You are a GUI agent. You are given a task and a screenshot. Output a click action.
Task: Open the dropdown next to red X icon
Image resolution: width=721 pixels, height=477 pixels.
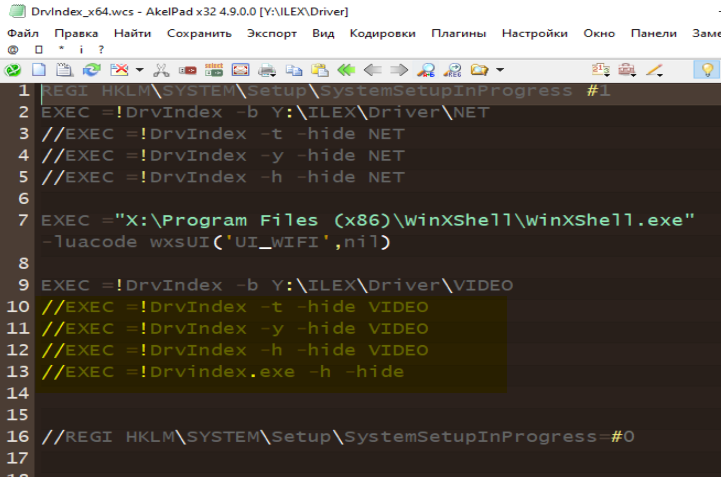pos(140,70)
